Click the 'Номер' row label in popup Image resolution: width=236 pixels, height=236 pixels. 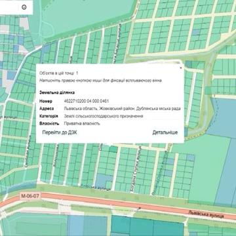point(46,101)
